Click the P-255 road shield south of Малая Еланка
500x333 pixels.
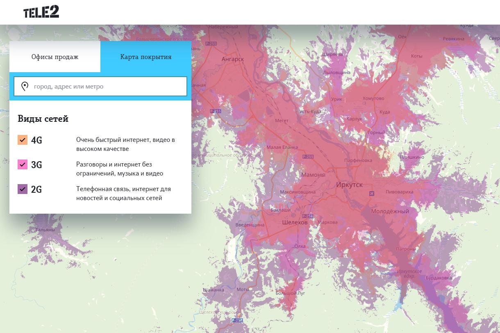coord(308,157)
